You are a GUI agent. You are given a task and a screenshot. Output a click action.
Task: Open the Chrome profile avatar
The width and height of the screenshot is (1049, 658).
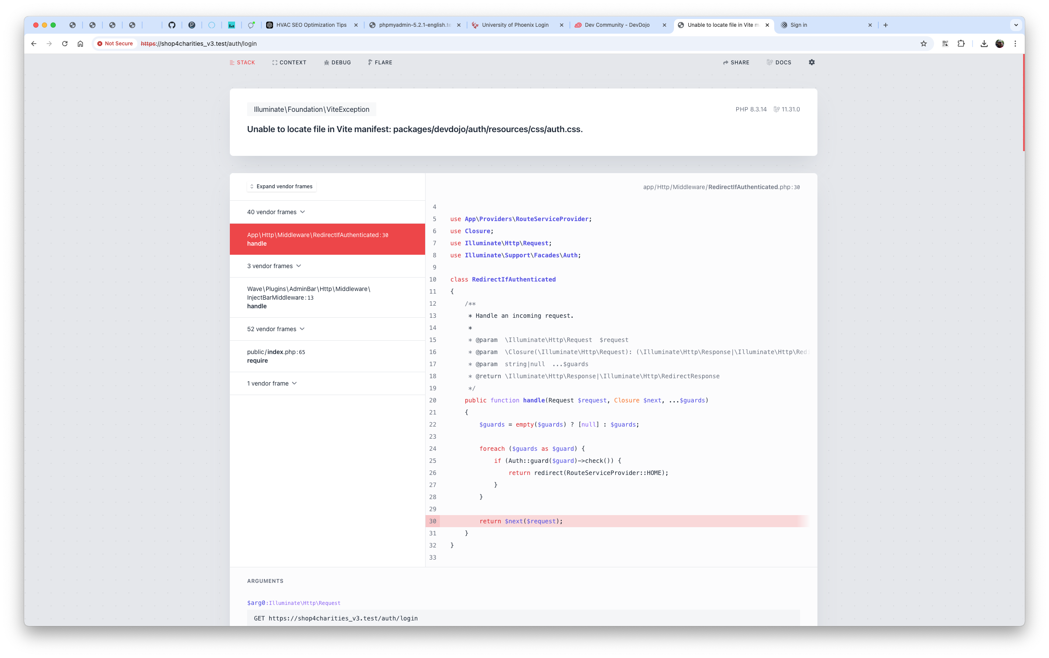pyautogui.click(x=999, y=44)
